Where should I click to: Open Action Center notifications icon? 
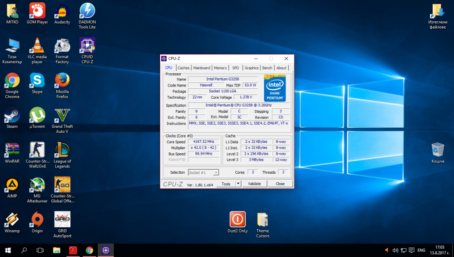pos(411,250)
